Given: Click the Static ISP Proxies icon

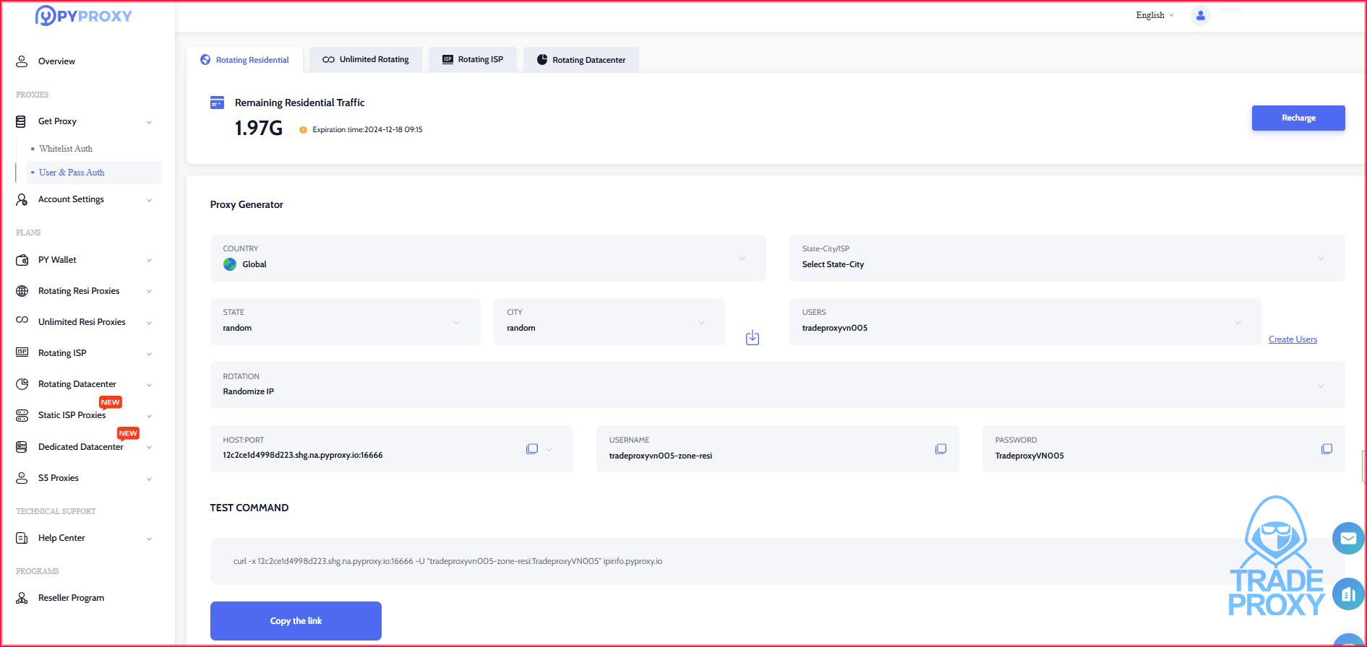Looking at the screenshot, I should coord(22,415).
